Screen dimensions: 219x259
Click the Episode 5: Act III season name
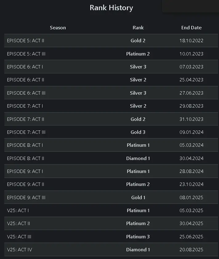[x=26, y=54]
